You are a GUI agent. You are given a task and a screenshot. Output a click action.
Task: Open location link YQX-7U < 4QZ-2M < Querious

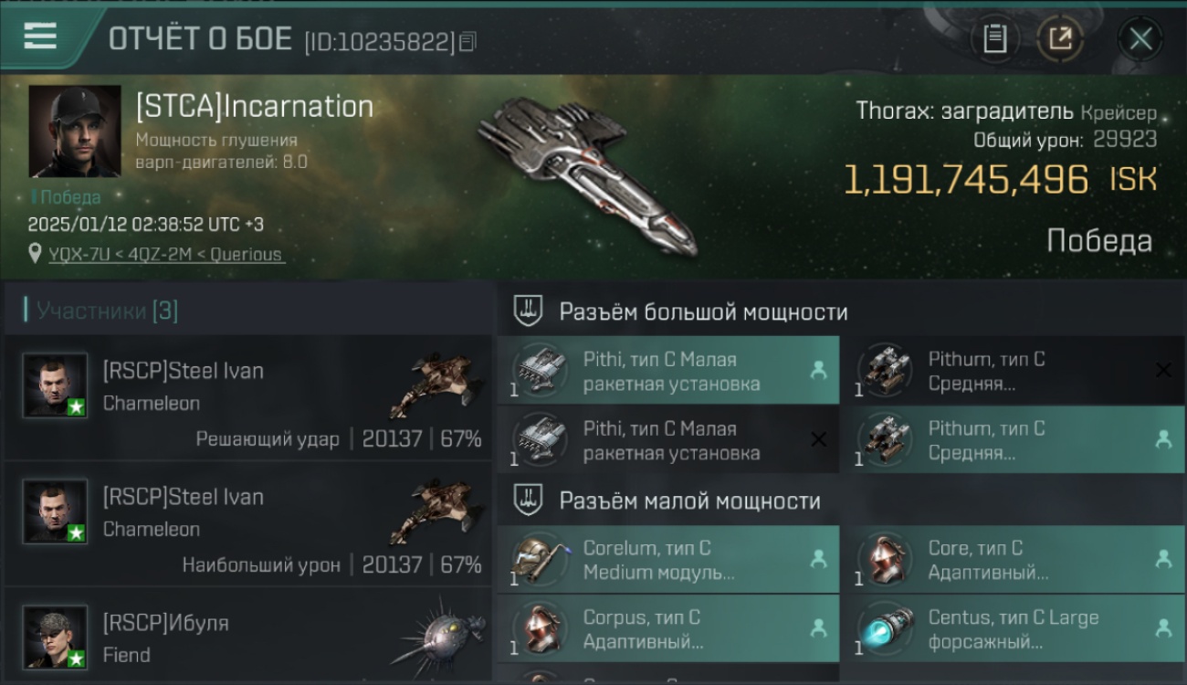pos(166,254)
